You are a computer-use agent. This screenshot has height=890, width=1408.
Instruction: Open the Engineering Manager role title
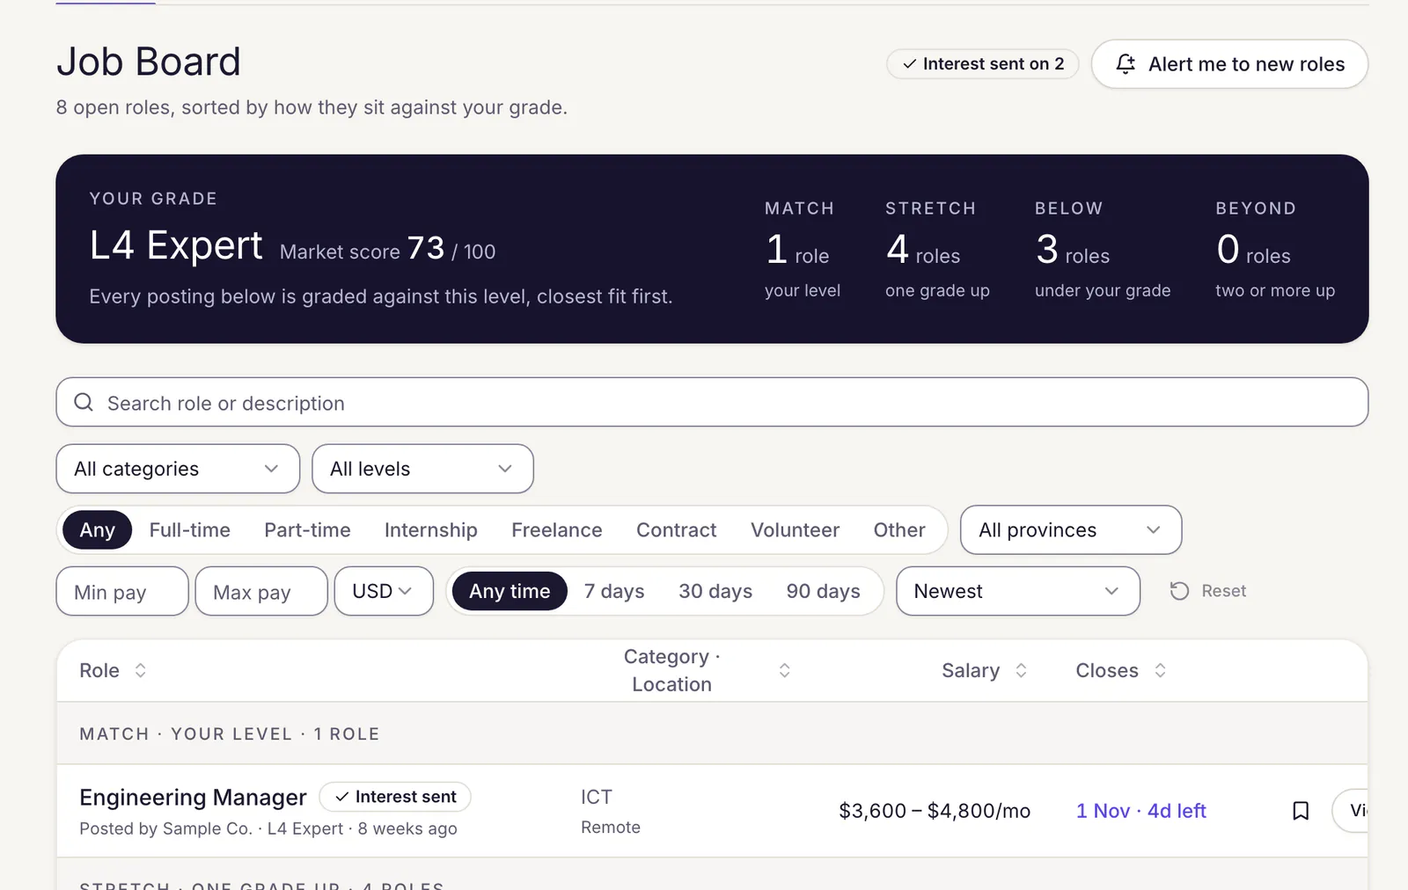pyautogui.click(x=193, y=797)
